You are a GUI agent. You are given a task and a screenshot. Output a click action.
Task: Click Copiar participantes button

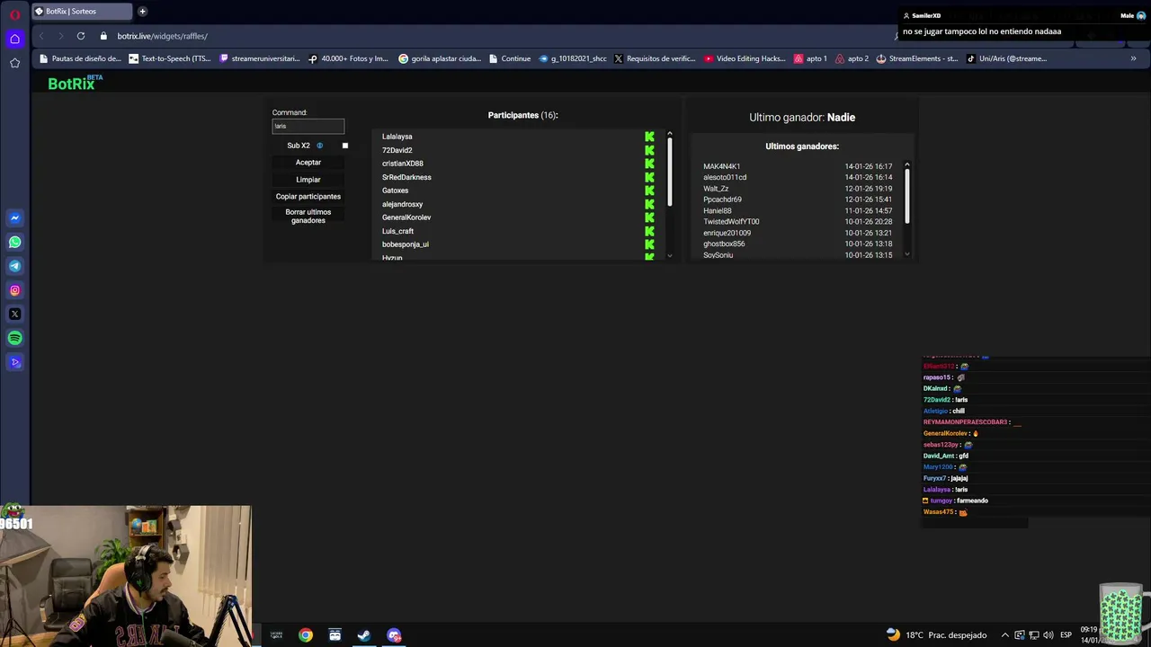[308, 197]
